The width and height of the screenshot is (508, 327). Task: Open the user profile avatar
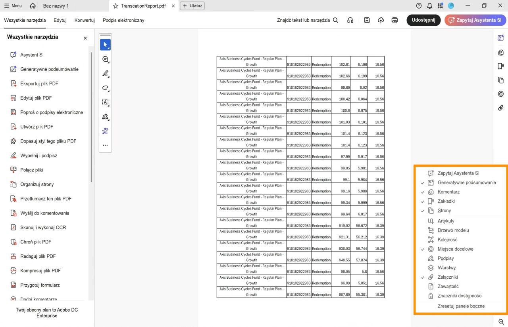point(451,6)
